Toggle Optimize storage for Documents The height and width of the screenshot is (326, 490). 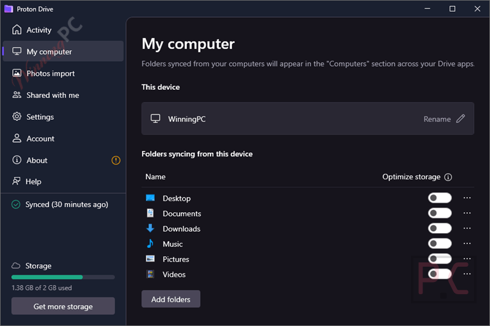440,213
